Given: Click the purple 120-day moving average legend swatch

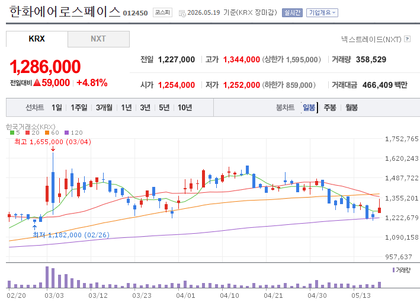Looking at the screenshot, I should 67,132.
